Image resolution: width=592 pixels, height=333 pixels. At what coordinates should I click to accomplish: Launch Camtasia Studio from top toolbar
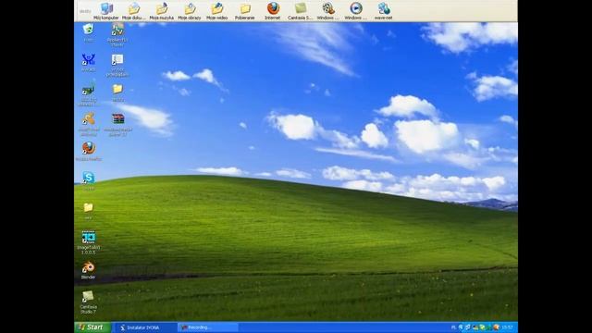[300, 11]
